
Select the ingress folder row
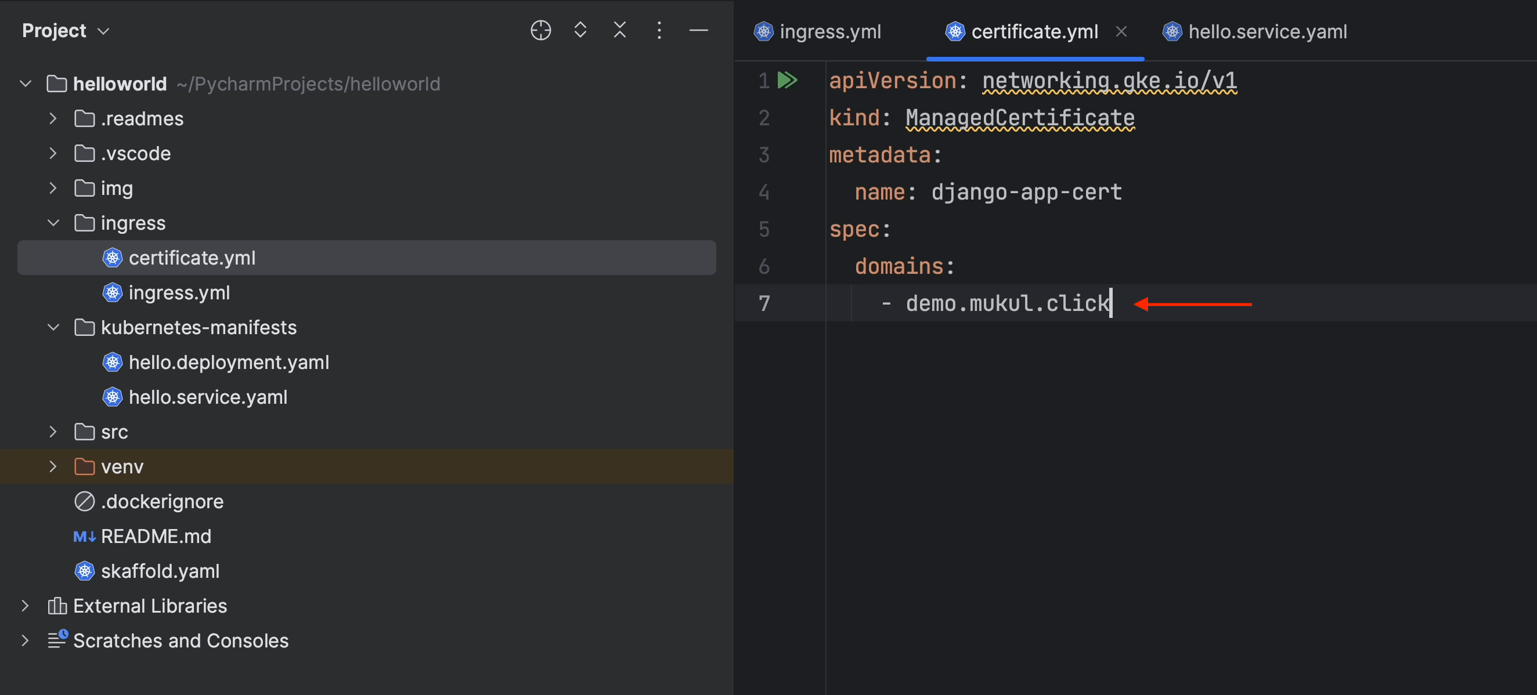(x=366, y=223)
